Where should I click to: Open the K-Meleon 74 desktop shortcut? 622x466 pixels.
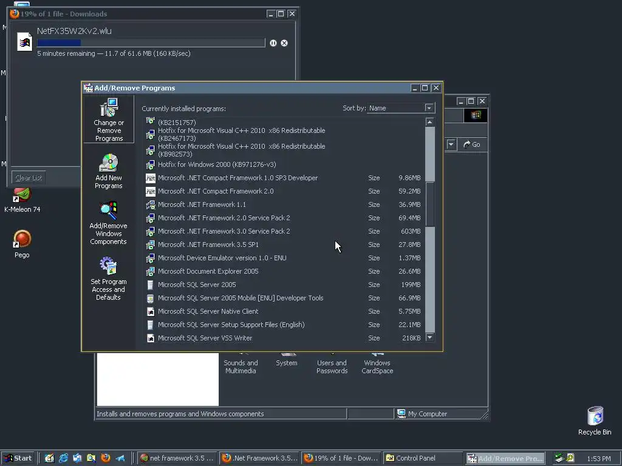point(22,200)
